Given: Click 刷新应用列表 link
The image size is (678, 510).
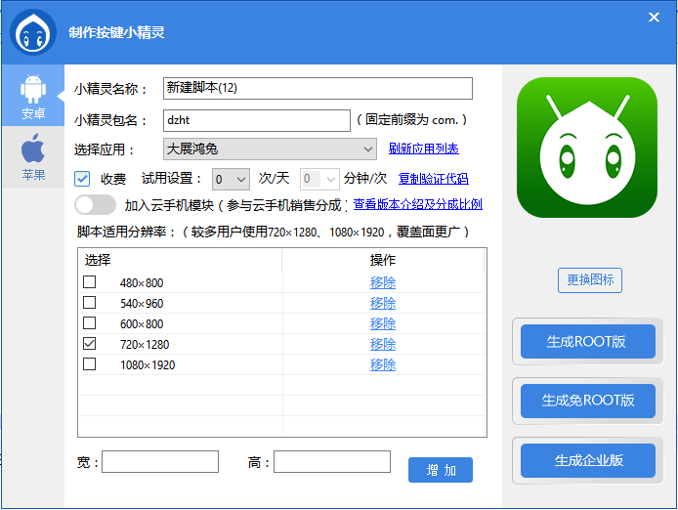Looking at the screenshot, I should [x=423, y=149].
